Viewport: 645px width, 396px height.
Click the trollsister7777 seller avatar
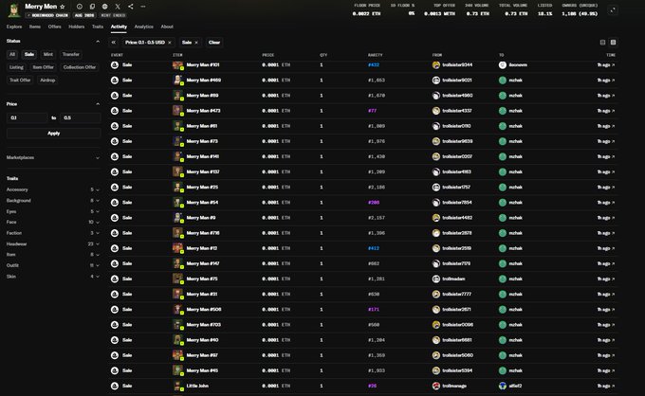tap(436, 294)
